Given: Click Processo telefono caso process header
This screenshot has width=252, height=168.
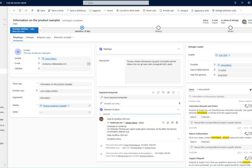Looking at the screenshot, I should click(24, 30).
